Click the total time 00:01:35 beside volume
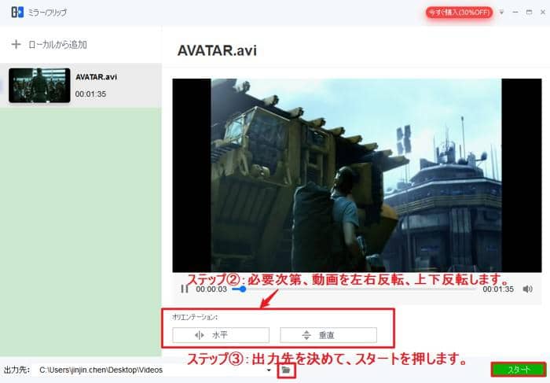This screenshot has width=550, height=383. tap(498, 289)
